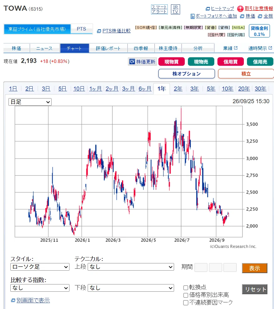Click 株価更新 button
This screenshot has height=309, width=274.
click(x=143, y=62)
